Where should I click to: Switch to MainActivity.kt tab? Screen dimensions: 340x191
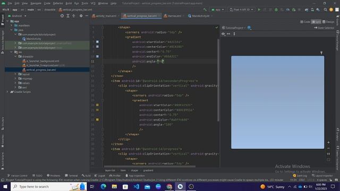pyautogui.click(x=200, y=16)
